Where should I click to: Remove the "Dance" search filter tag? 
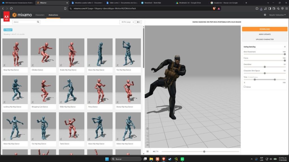pyautogui.click(x=8, y=30)
